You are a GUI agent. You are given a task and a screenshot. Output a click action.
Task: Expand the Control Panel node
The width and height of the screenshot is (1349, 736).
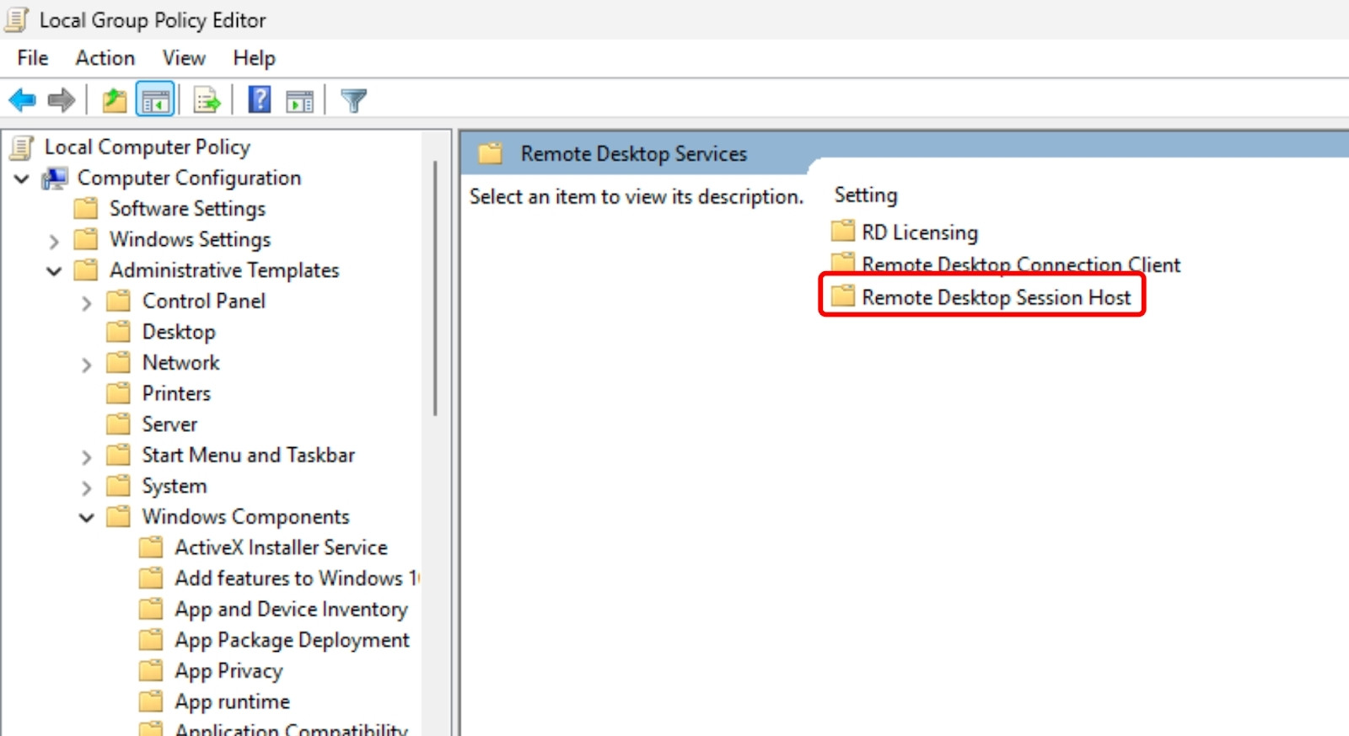[x=87, y=303]
